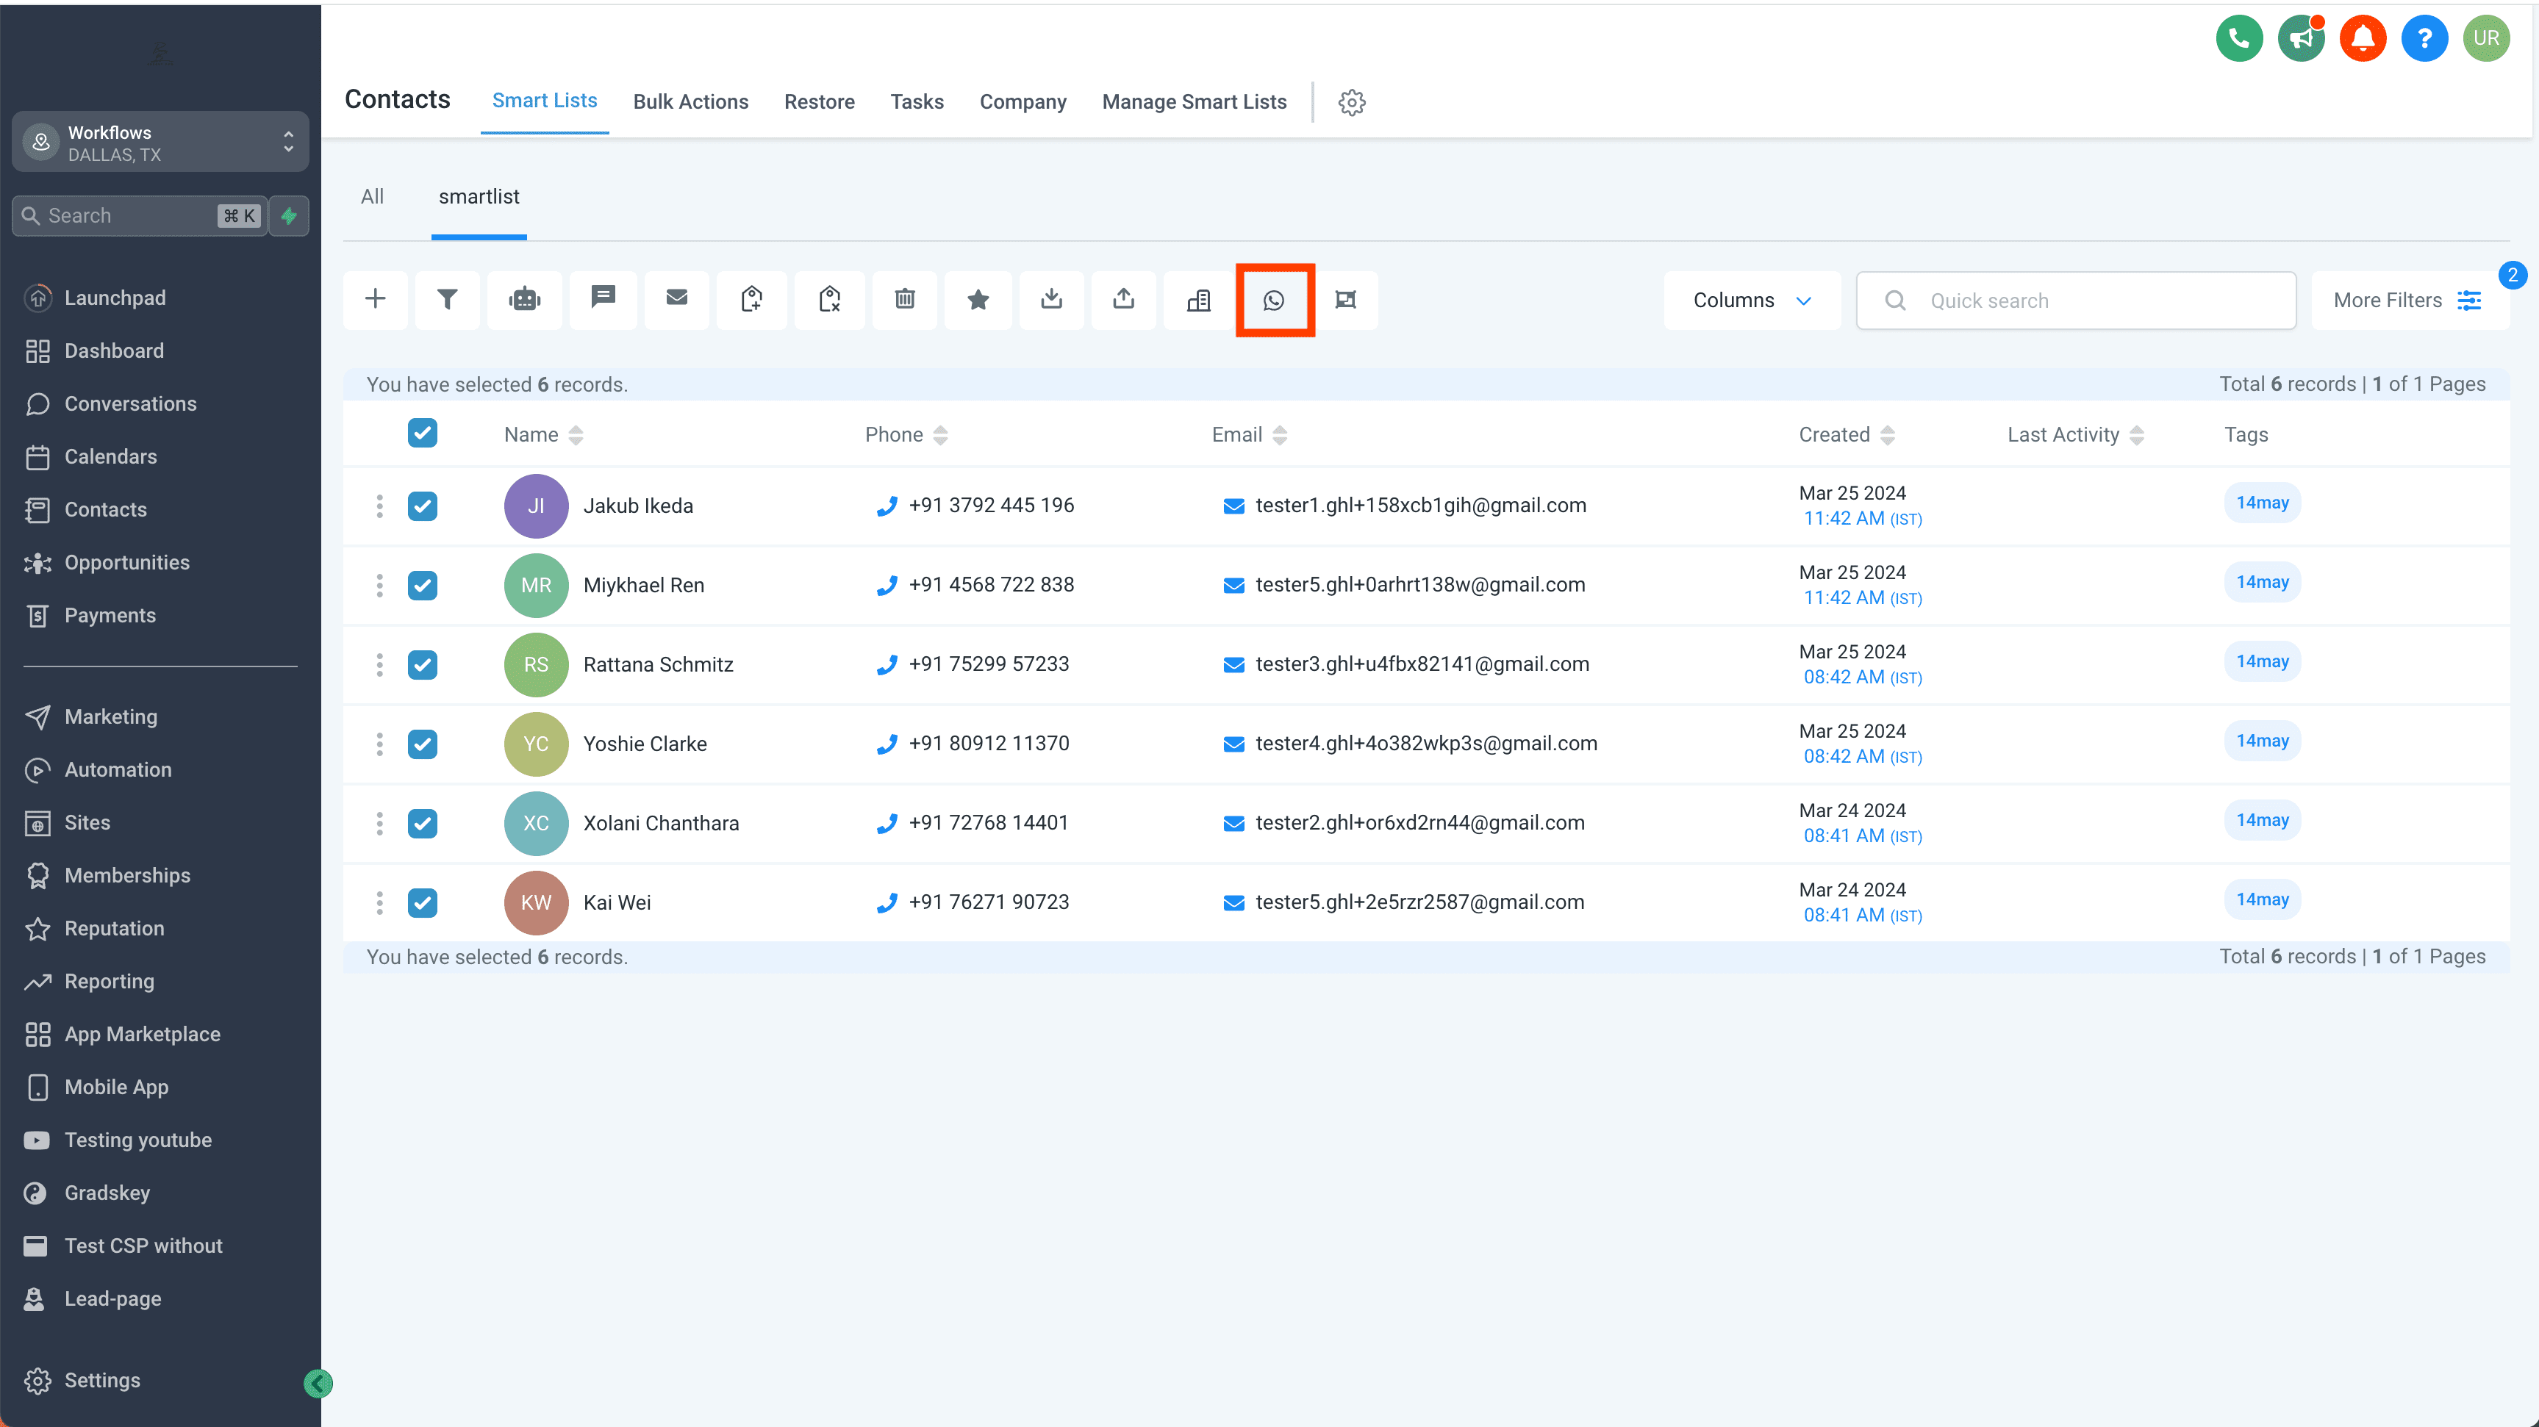This screenshot has height=1427, width=2539.
Task: Switch to the Company tab
Action: 1022,101
